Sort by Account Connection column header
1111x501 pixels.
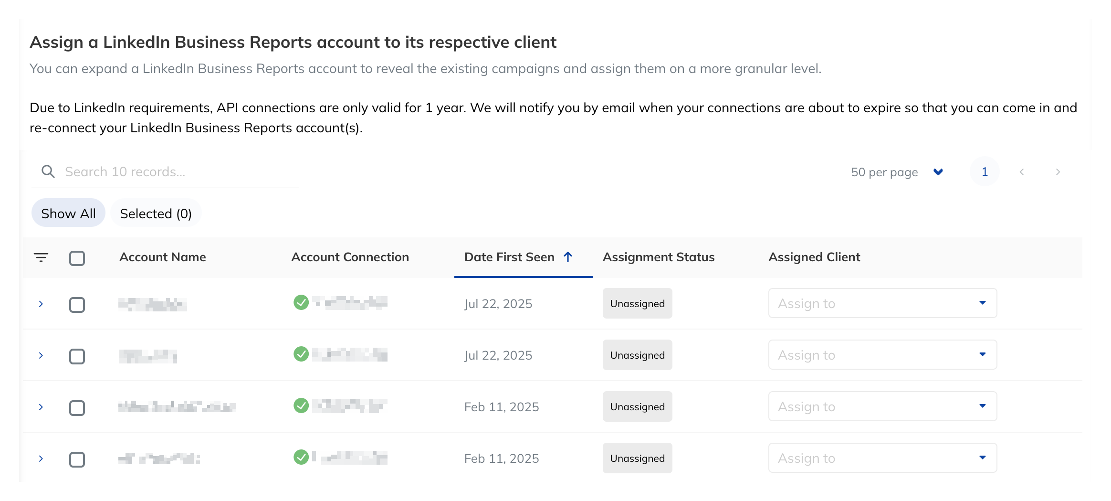click(x=350, y=257)
